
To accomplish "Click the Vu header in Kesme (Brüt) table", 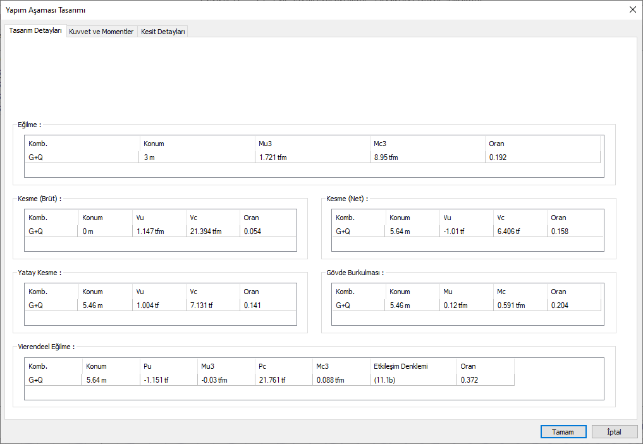I will (159, 218).
